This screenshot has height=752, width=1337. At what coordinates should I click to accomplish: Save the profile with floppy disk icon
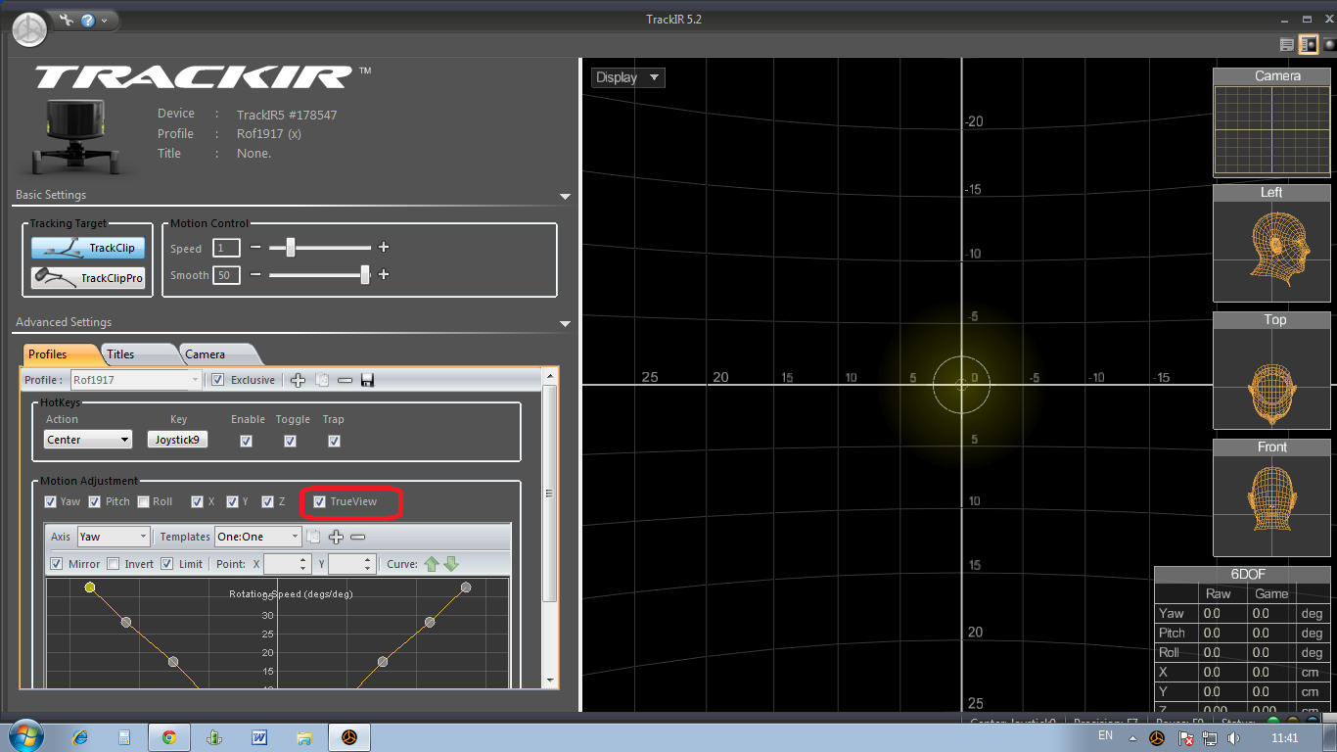(367, 380)
